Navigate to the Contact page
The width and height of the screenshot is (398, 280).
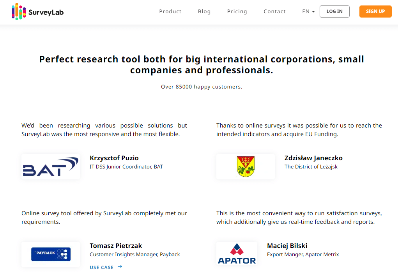[275, 11]
